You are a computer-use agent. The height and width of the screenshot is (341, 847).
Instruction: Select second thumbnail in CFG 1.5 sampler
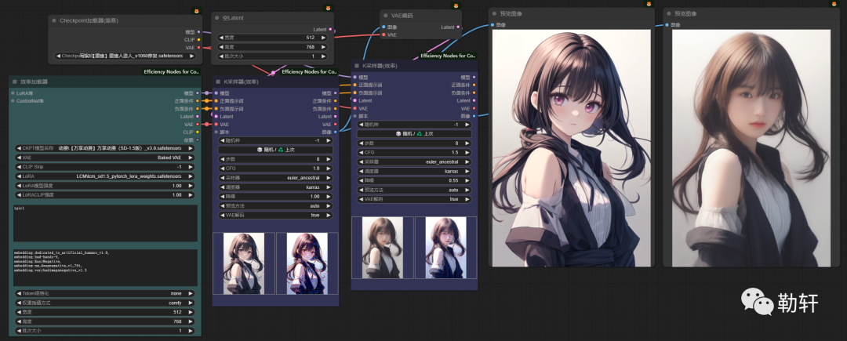point(445,248)
